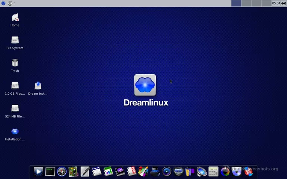
Task: Open the 524 MB Filesystem volume icon
Action: click(15, 108)
